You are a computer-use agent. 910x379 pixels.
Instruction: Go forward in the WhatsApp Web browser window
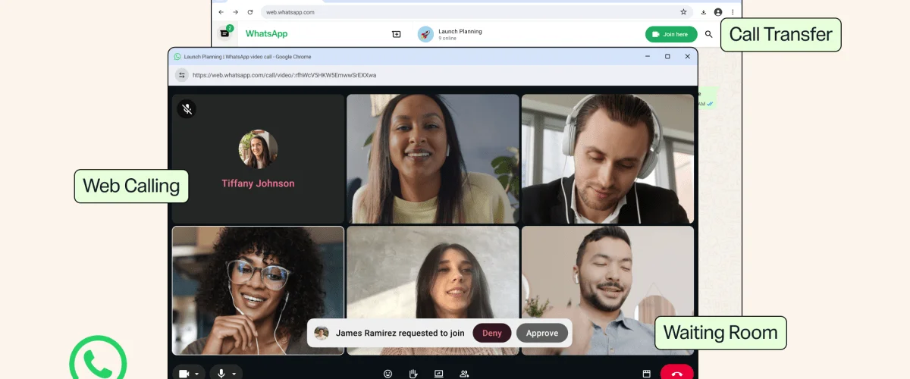click(x=236, y=12)
